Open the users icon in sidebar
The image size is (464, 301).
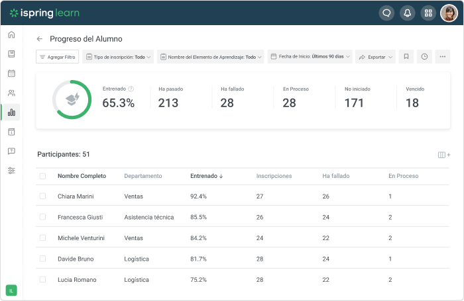(11, 93)
